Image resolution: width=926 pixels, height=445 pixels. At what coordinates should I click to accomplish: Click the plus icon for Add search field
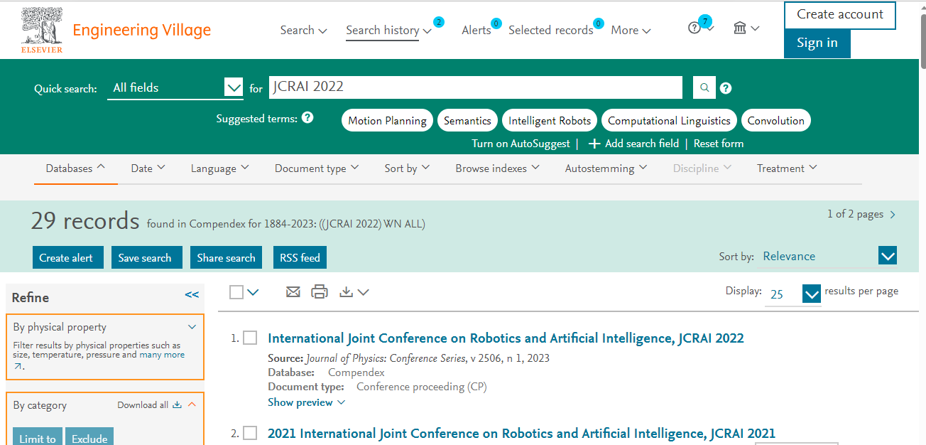point(595,144)
